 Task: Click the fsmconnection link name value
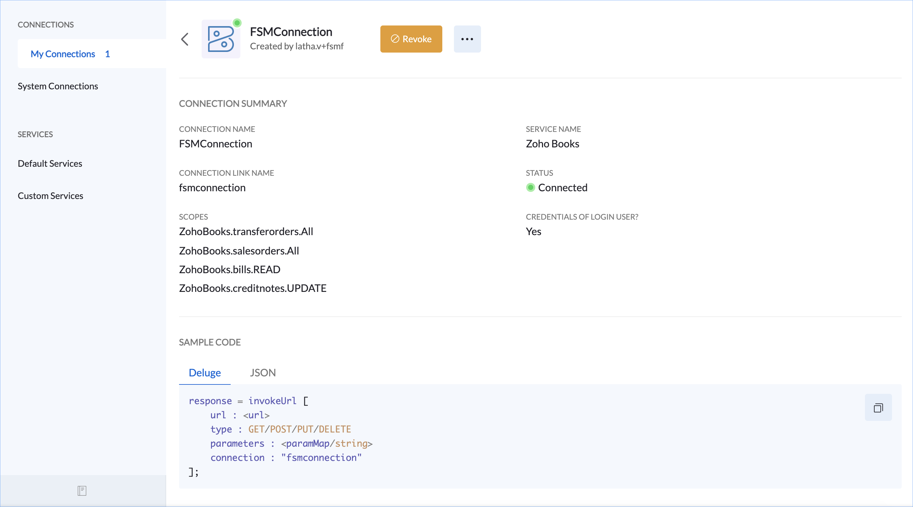point(212,187)
